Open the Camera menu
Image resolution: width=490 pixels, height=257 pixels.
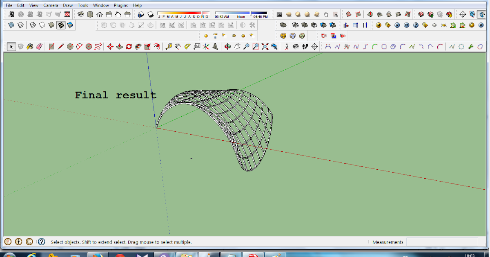50,5
